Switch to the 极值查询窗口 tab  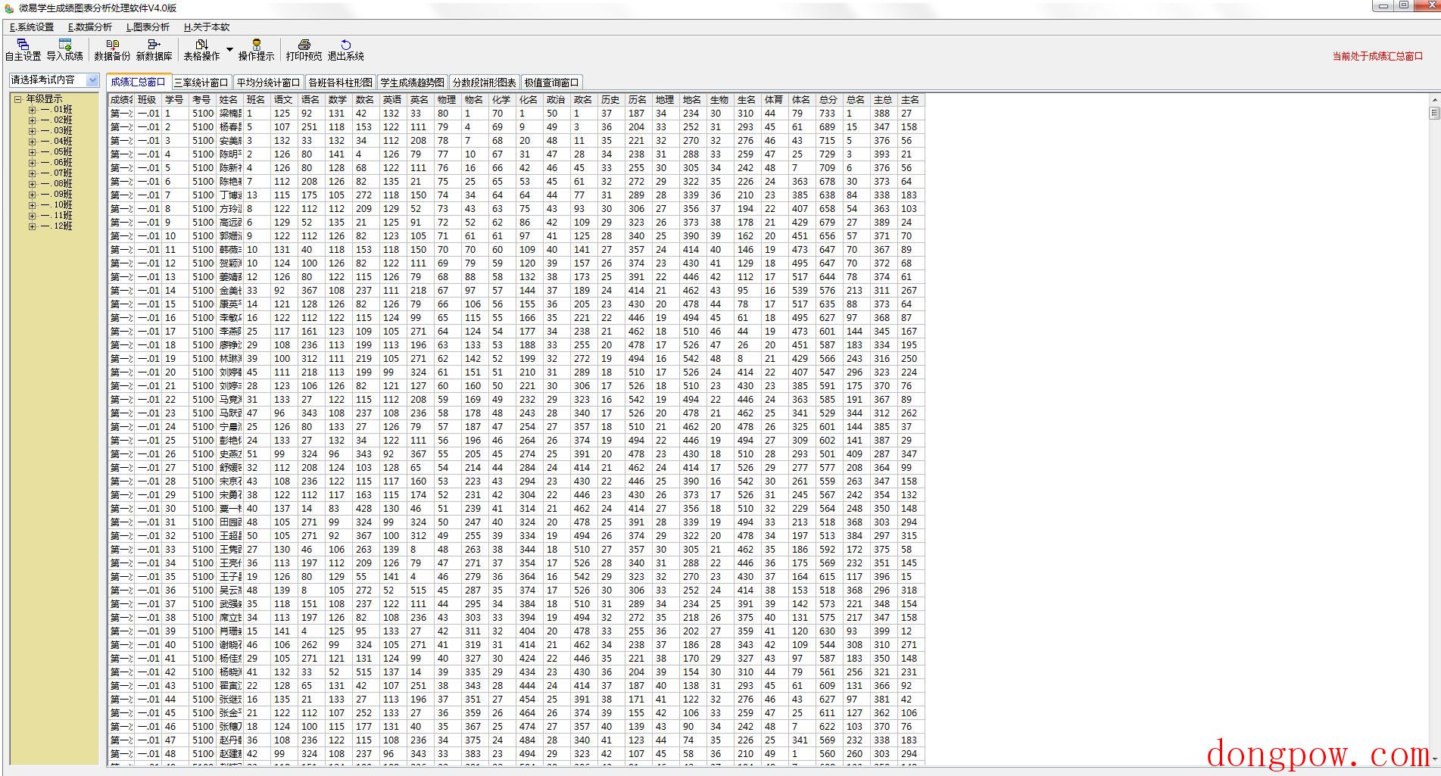point(551,83)
